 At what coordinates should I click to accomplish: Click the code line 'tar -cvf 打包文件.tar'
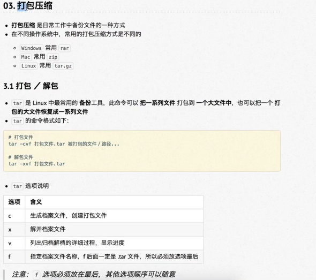point(37,144)
